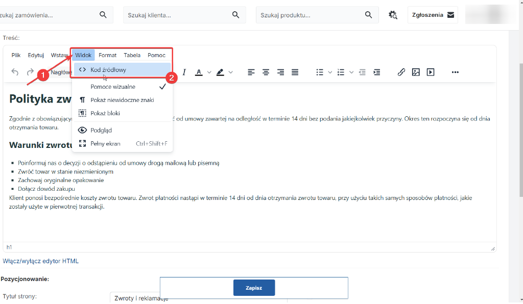Align text to the left

[x=251, y=72]
